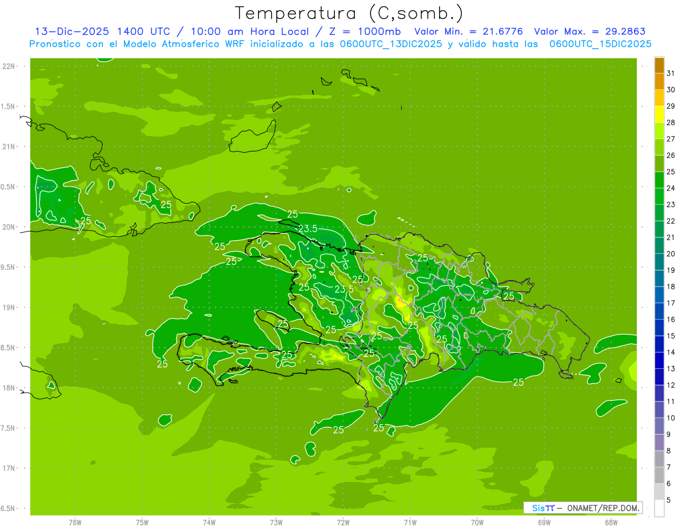
Task: Click the "75W" longitude label
Action: point(142,522)
